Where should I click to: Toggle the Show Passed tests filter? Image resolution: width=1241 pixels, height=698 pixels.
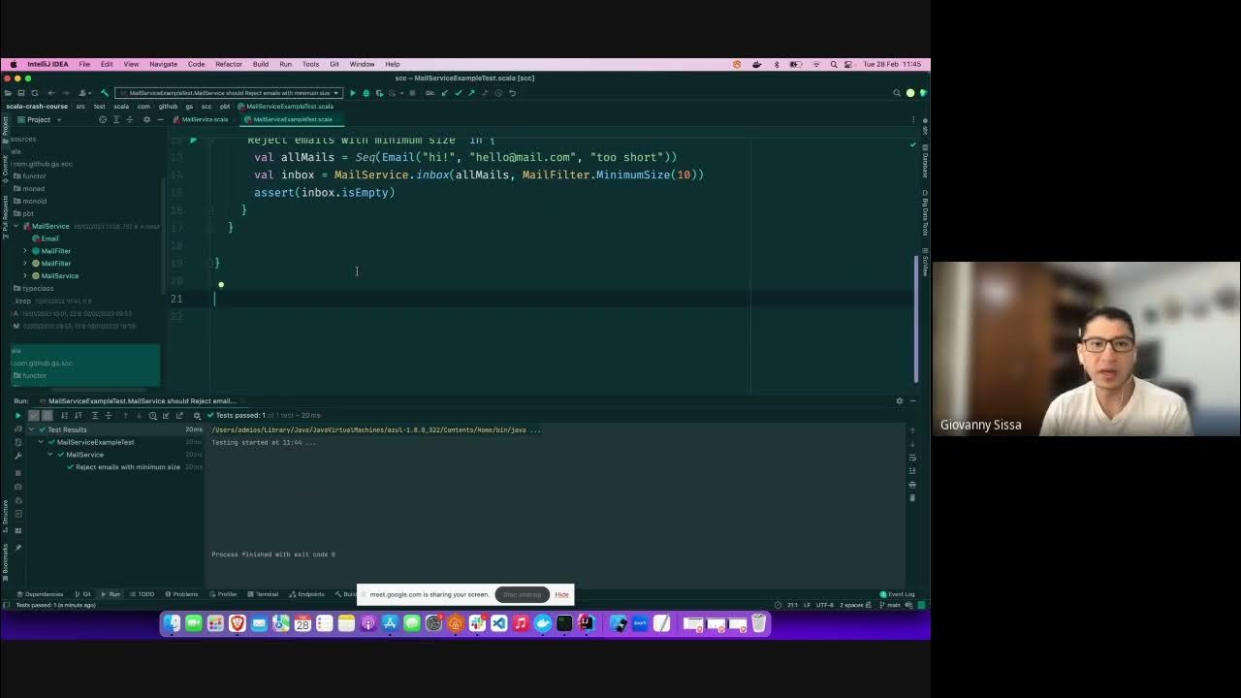(x=34, y=415)
